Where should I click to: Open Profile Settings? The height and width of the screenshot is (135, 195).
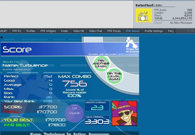point(154,31)
